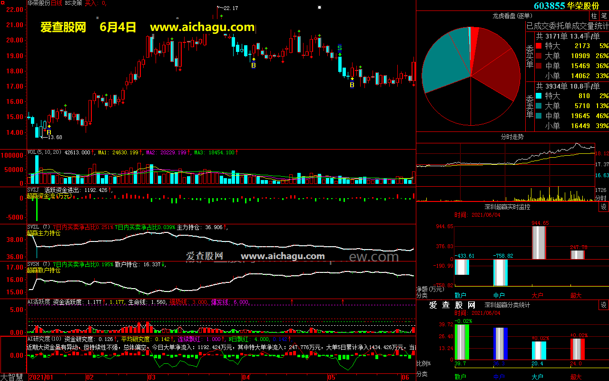This screenshot has width=609, height=381.
Task: Click the 共 3934单 10.8手/单 summary
Action: pos(568,86)
